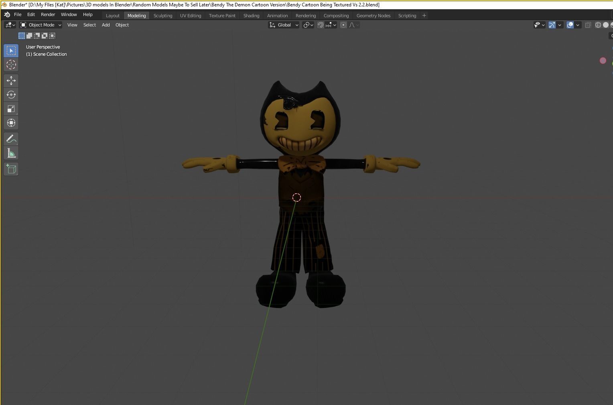Switch to the Shading workspace tab
The image size is (613, 405).
[251, 15]
